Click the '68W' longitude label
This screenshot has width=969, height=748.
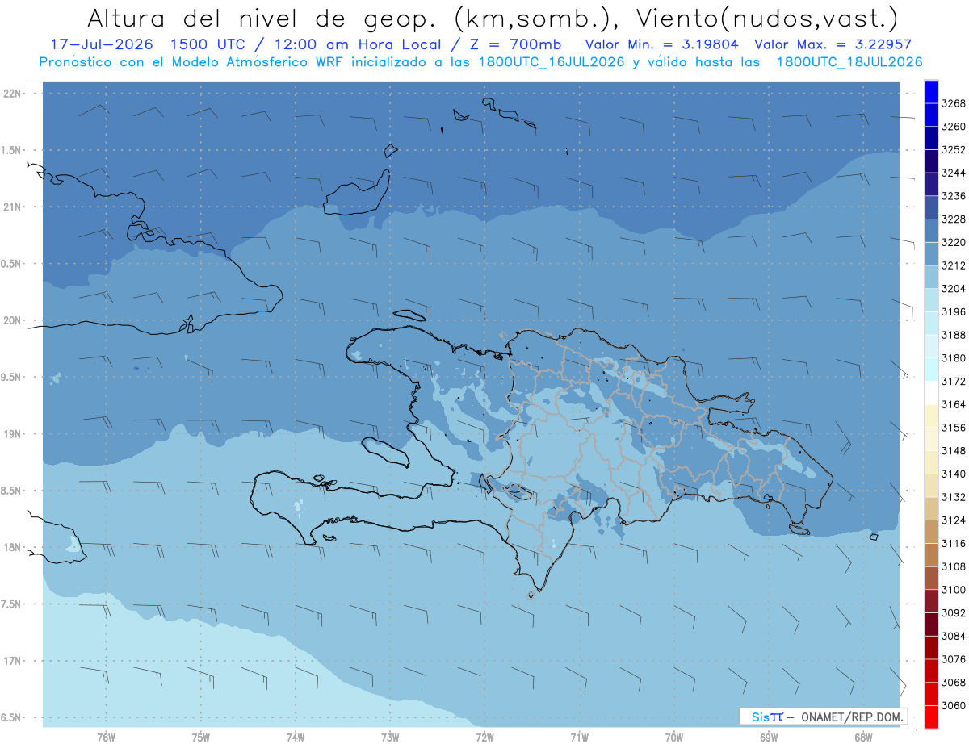coord(863,738)
